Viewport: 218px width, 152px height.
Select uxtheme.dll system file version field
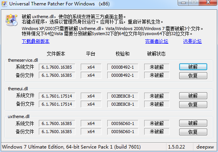(57, 123)
